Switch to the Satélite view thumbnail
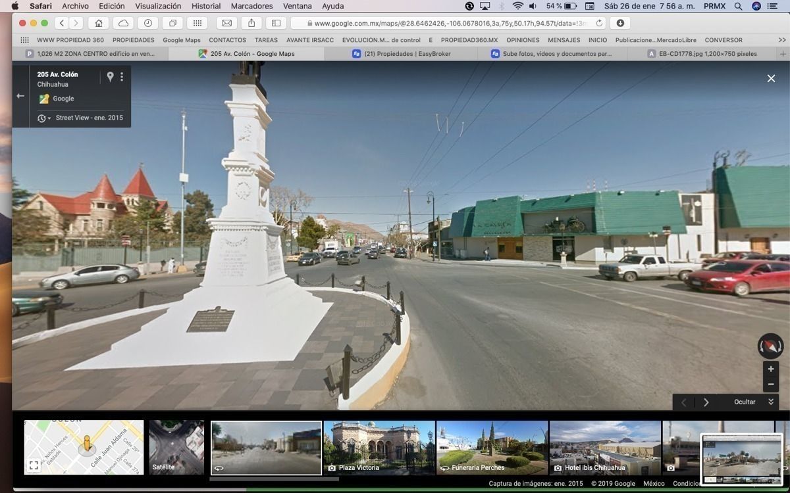This screenshot has height=493, width=790. point(176,448)
